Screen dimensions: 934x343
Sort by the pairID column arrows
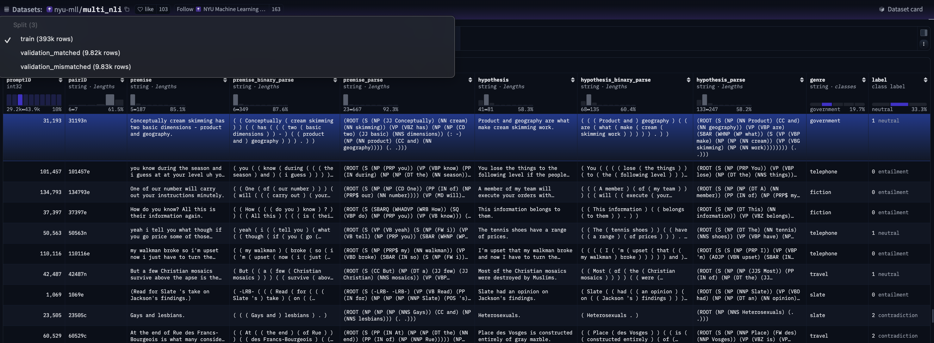122,80
